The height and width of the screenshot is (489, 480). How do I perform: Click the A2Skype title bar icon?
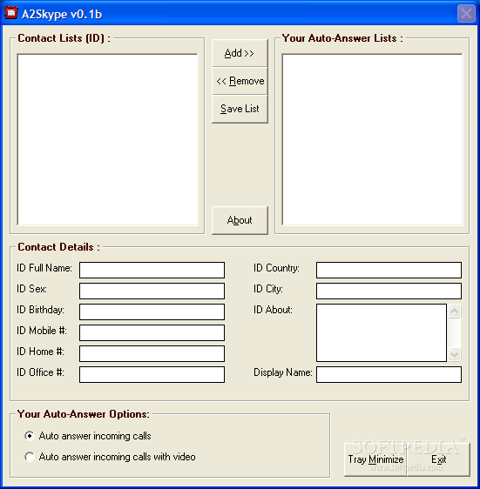11,12
